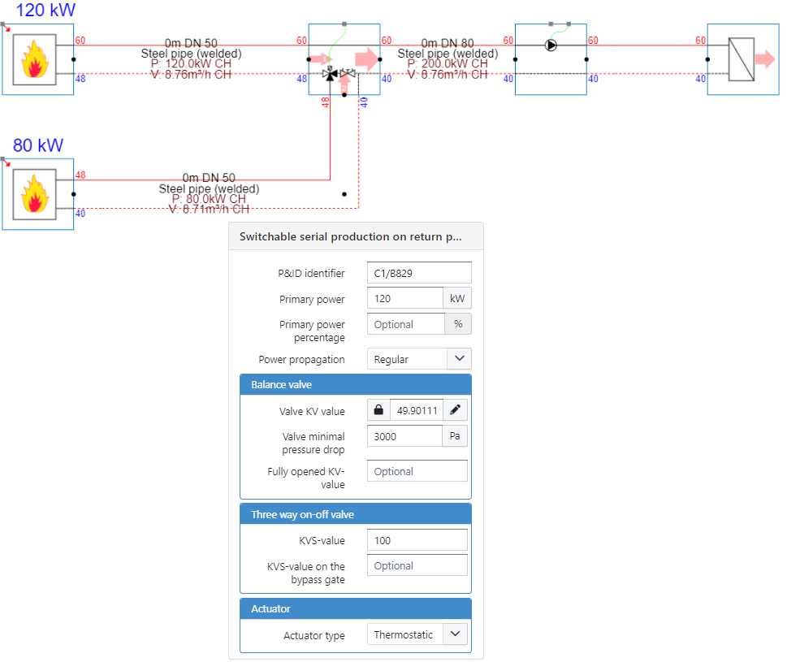Click the Actuator section header
The width and height of the screenshot is (787, 662).
coord(355,608)
